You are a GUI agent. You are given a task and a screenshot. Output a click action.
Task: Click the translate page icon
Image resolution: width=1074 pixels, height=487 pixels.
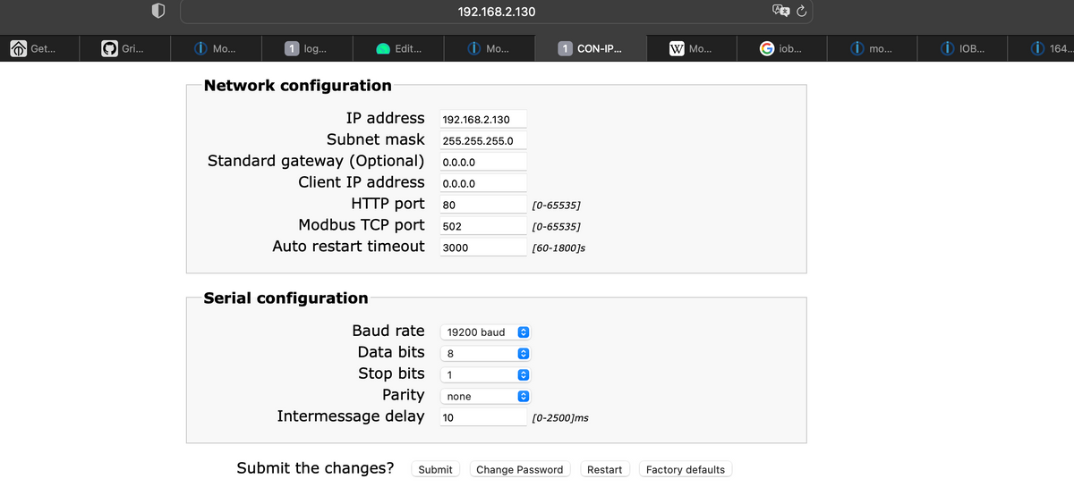779,11
